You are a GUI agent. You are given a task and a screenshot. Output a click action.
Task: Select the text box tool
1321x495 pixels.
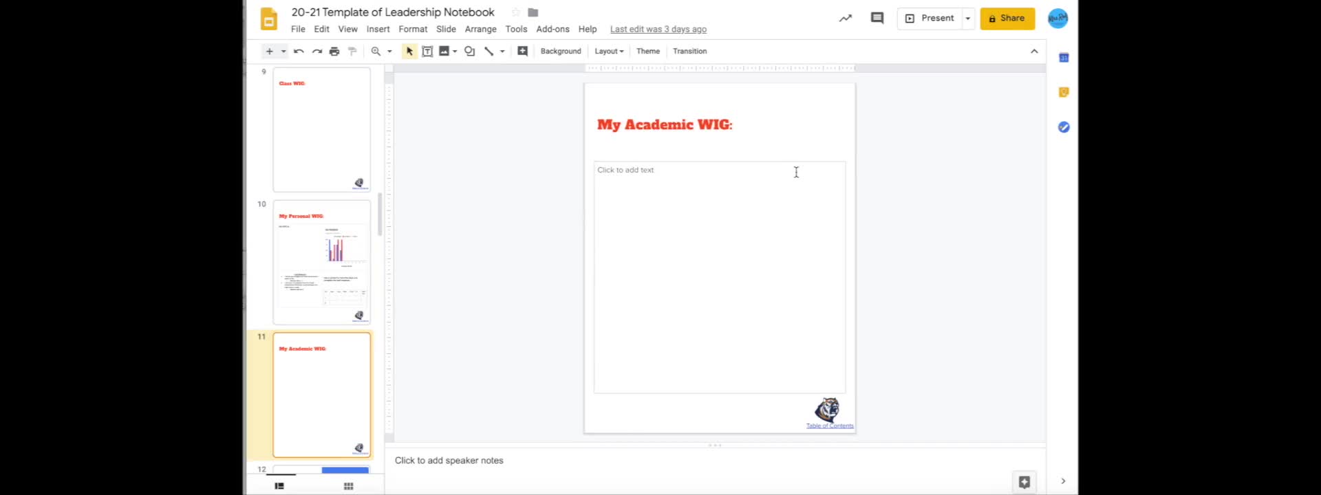pyautogui.click(x=427, y=52)
